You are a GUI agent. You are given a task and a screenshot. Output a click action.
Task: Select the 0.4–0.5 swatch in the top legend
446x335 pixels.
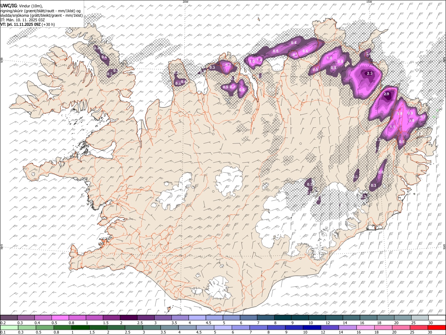coord(43,318)
